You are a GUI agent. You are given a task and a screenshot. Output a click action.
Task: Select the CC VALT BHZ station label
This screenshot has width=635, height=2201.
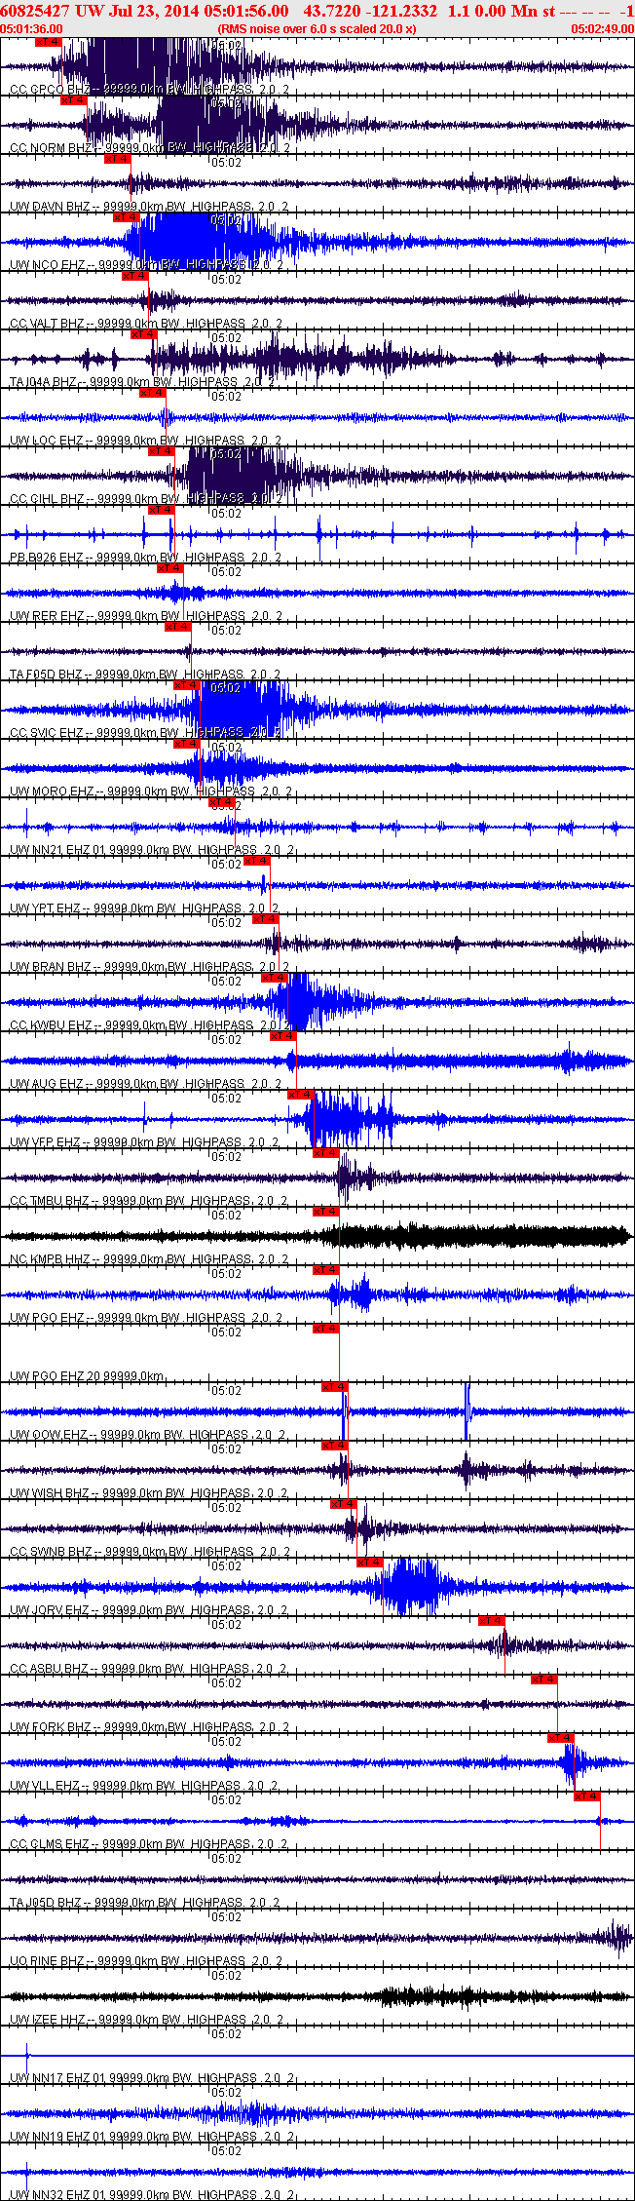tap(146, 324)
